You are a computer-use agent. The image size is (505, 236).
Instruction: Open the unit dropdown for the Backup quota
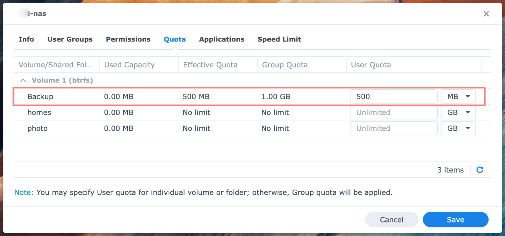click(458, 96)
